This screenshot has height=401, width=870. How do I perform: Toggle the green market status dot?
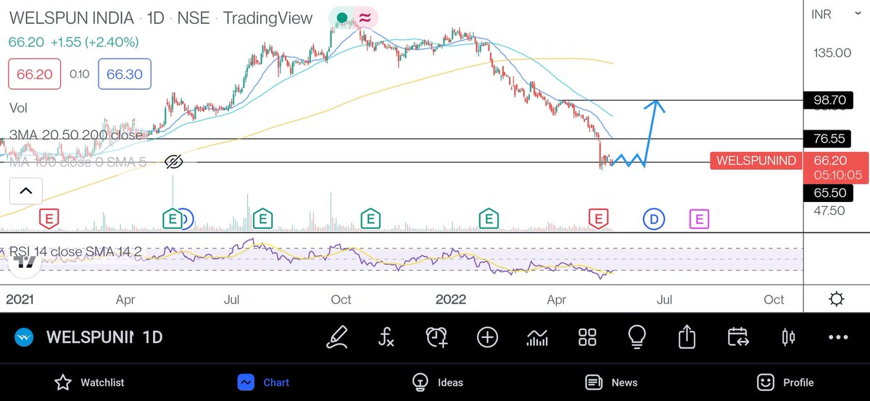(341, 17)
